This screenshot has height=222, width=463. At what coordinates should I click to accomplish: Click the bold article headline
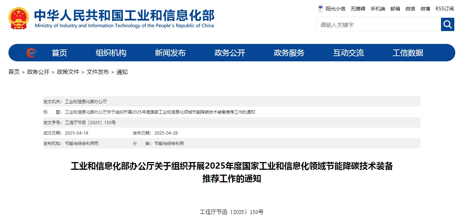(232, 172)
